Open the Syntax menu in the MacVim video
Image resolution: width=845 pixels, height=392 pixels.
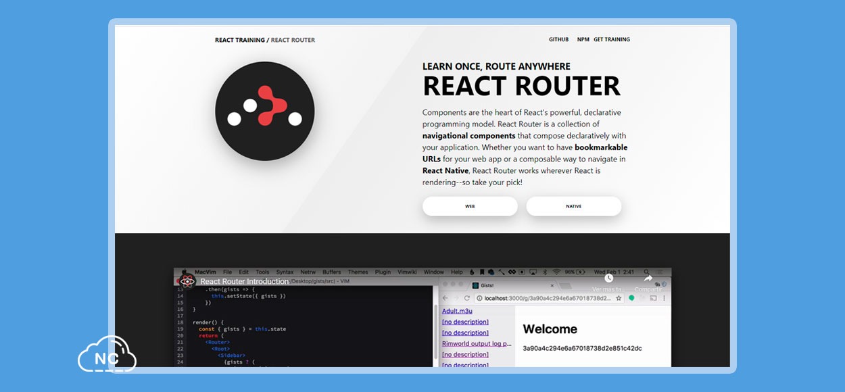tap(285, 272)
